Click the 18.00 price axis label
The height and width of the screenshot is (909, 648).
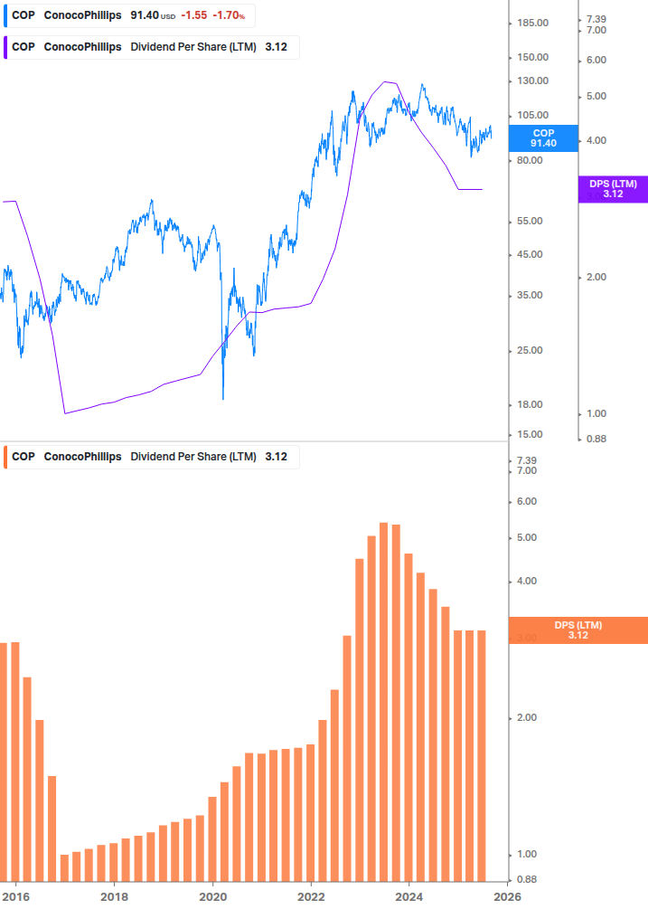(x=530, y=404)
